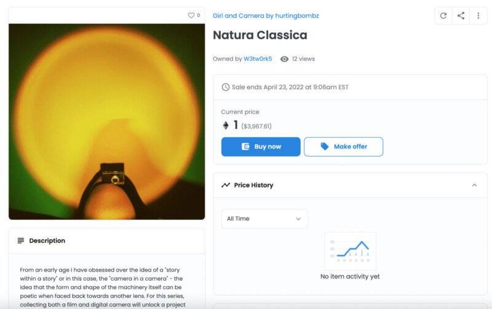Click the clock icon beside sale end
This screenshot has width=492, height=309.
click(x=225, y=87)
